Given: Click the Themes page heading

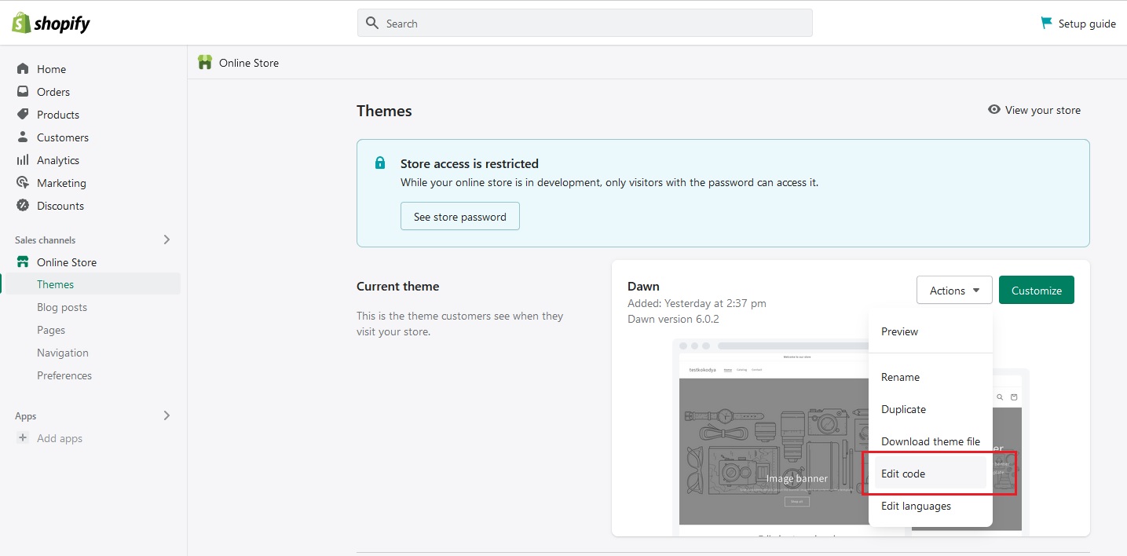Looking at the screenshot, I should (x=384, y=111).
